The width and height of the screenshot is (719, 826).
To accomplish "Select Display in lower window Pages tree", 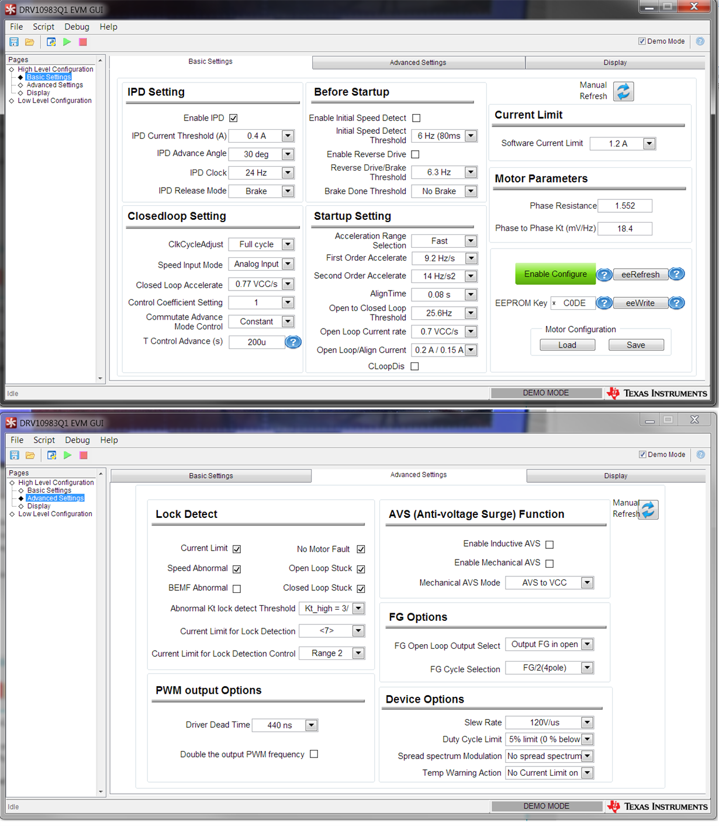I will pyautogui.click(x=39, y=506).
